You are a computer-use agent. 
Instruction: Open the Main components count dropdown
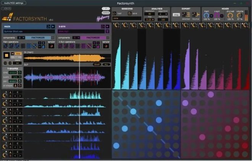click(x=21, y=37)
